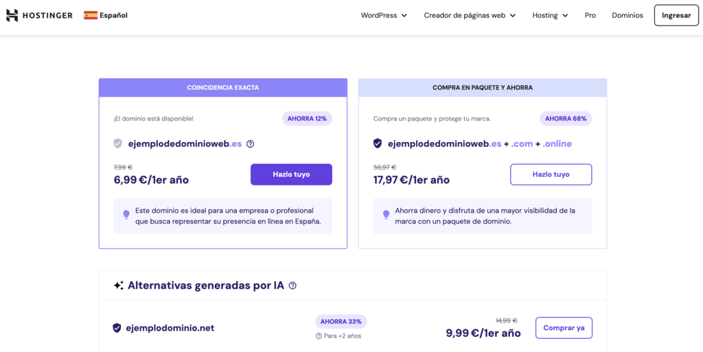Go to the Pro menu item
703x352 pixels.
tap(590, 15)
